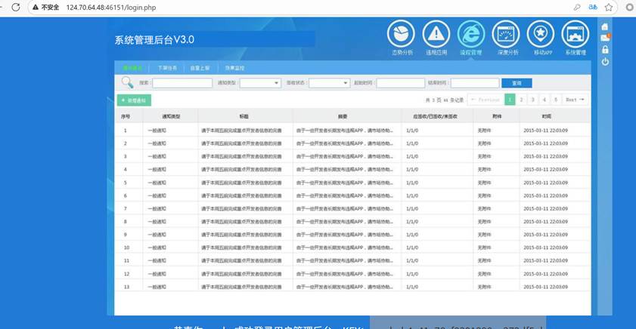Go to page 4 in pagination
The height and width of the screenshot is (329, 636).
pyautogui.click(x=544, y=100)
